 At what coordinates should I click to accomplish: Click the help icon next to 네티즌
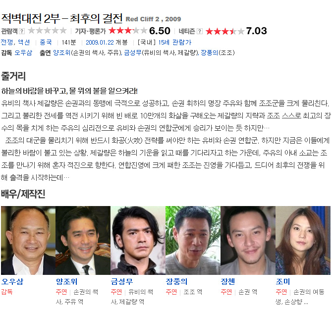click(200, 31)
